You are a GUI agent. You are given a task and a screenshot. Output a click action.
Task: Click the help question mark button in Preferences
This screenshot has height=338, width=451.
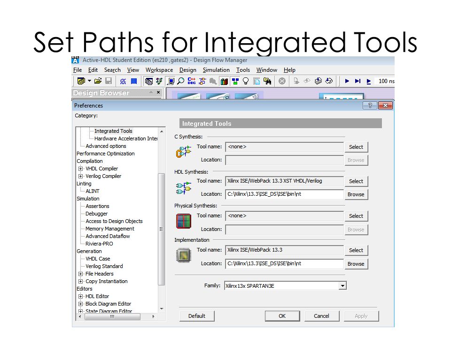pyautogui.click(x=370, y=106)
